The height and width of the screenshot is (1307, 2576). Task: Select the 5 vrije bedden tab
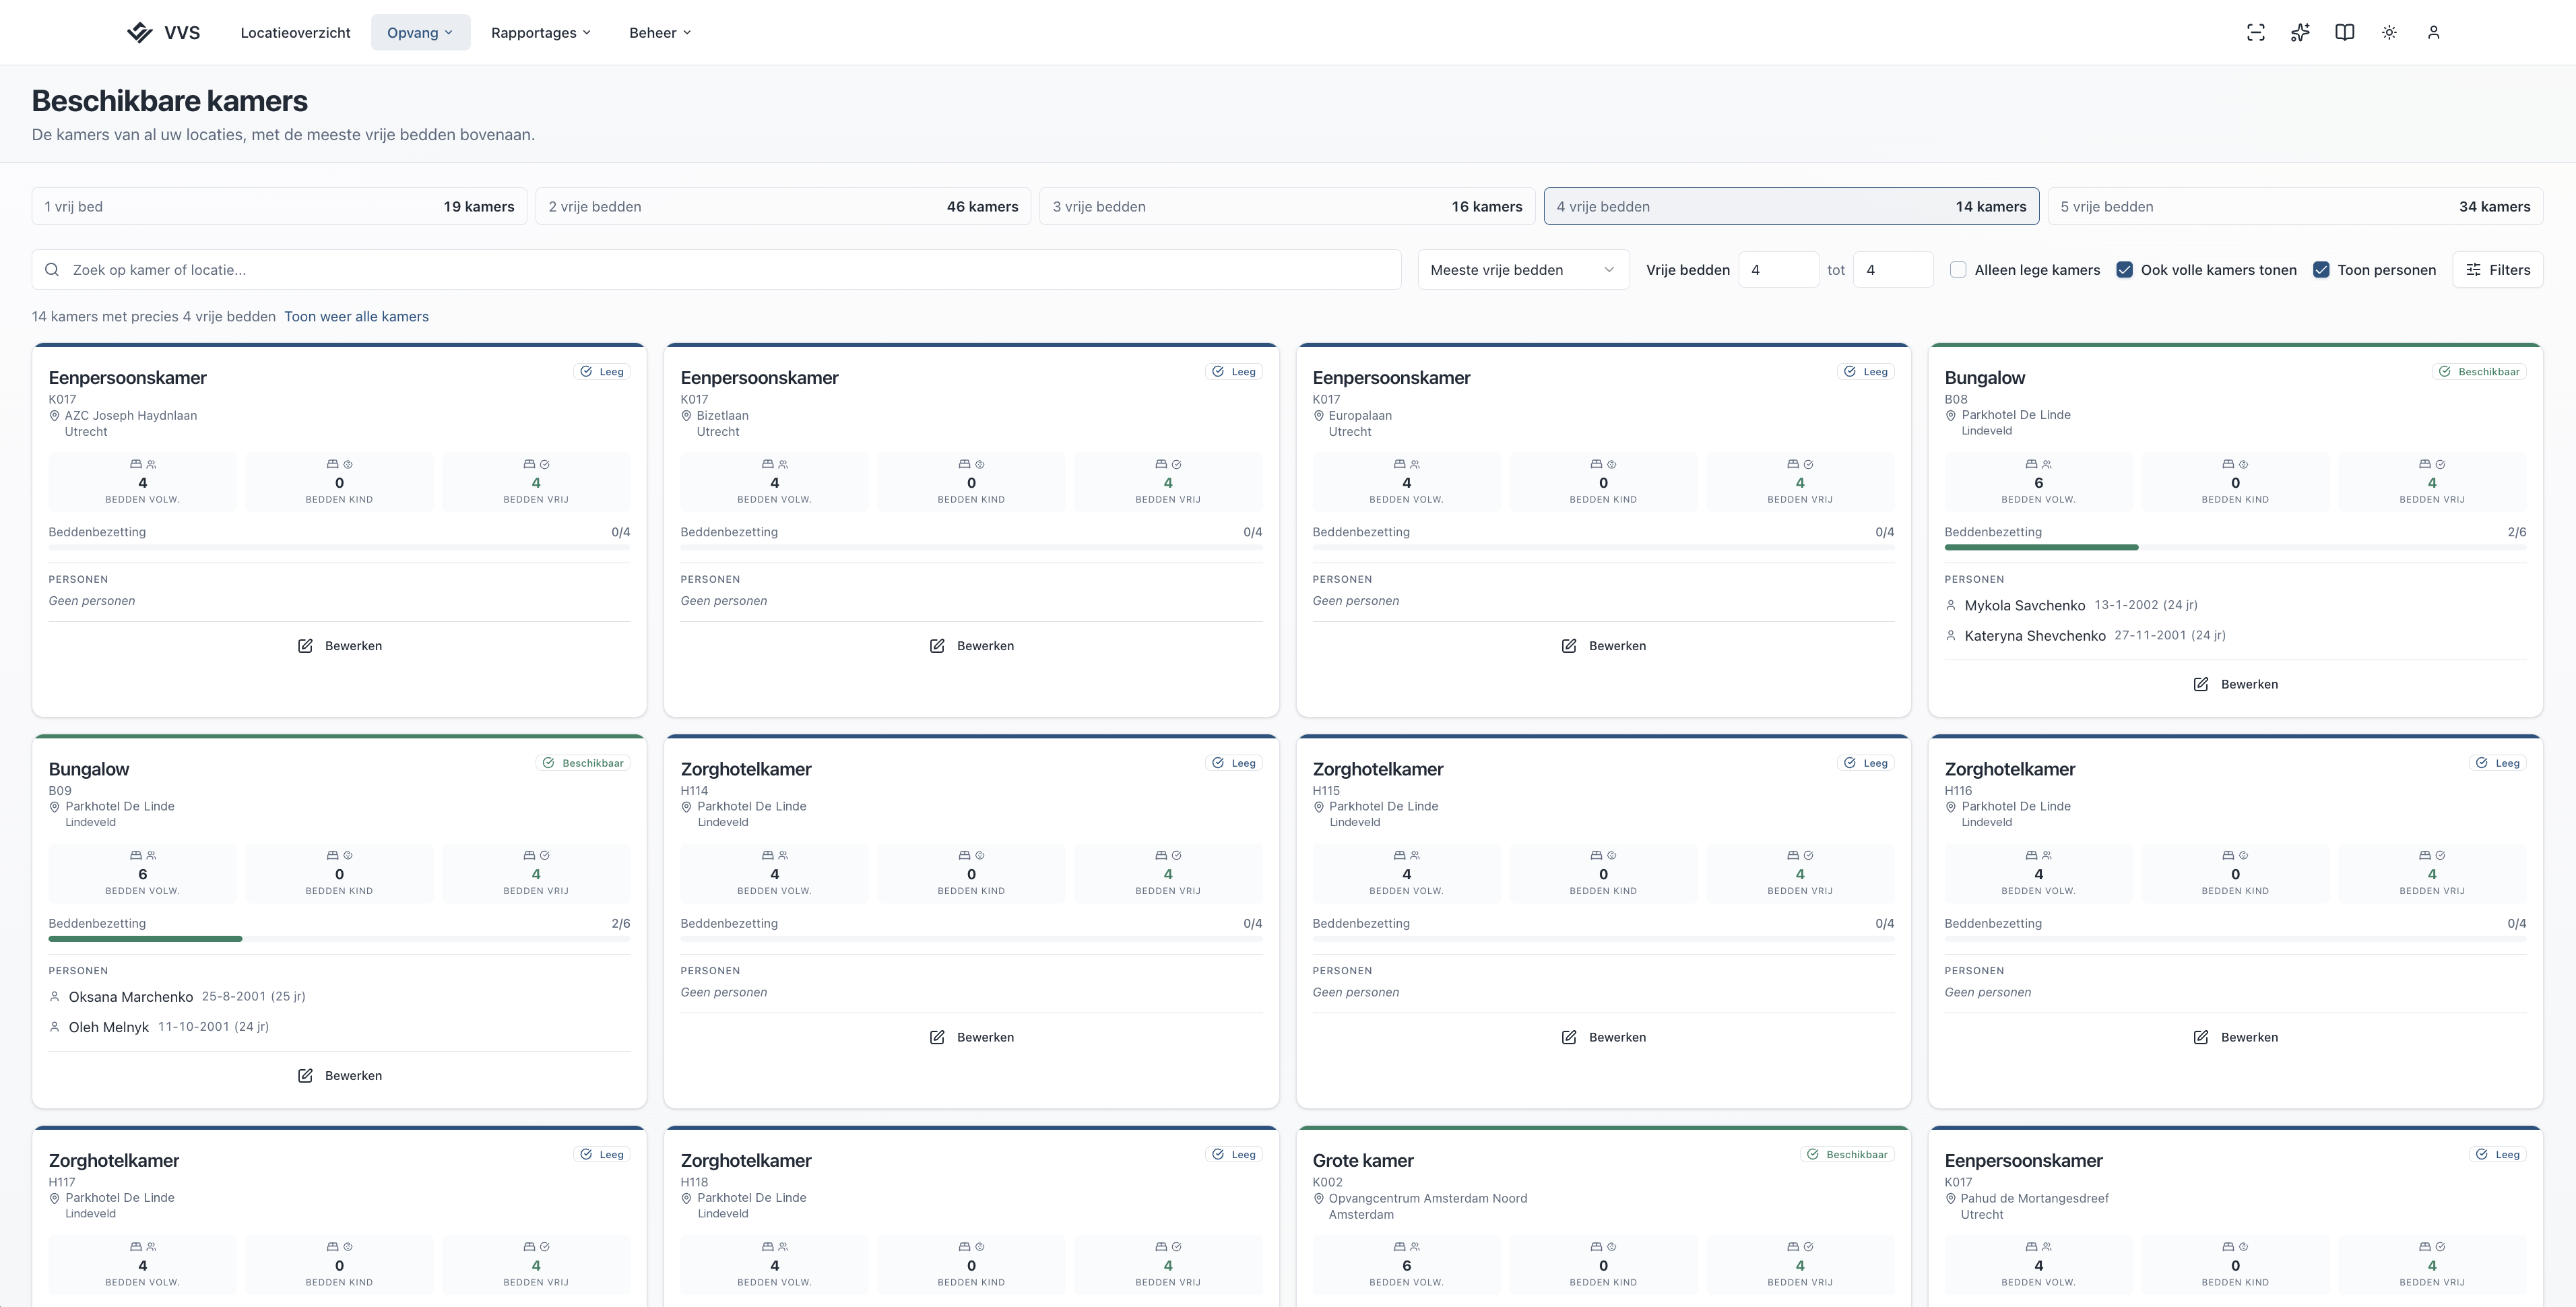click(2295, 207)
